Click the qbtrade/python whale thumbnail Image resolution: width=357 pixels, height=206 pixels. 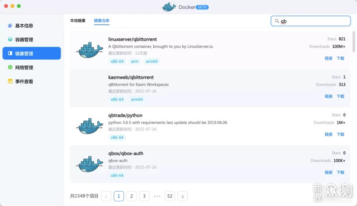(89, 126)
